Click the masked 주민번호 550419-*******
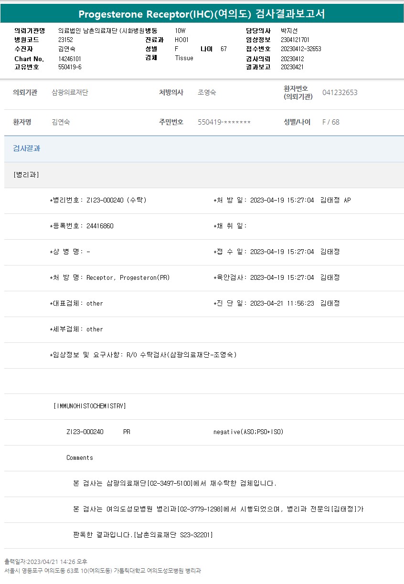 (x=224, y=122)
